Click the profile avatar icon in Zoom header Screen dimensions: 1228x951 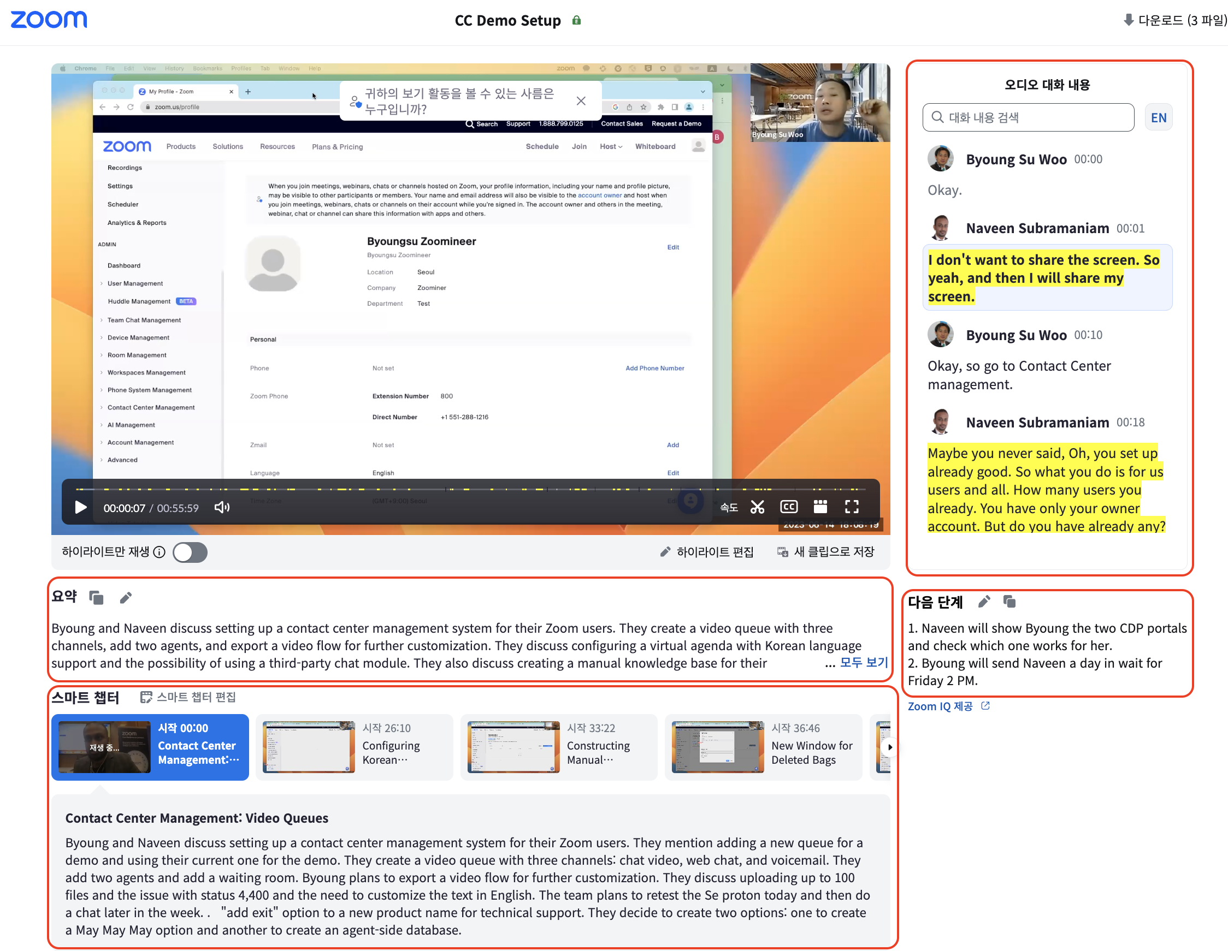[x=698, y=146]
